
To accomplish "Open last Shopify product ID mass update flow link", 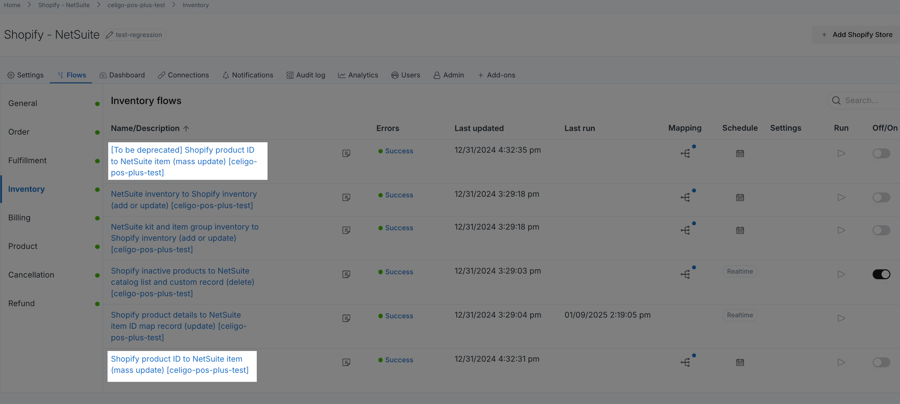I will (179, 364).
